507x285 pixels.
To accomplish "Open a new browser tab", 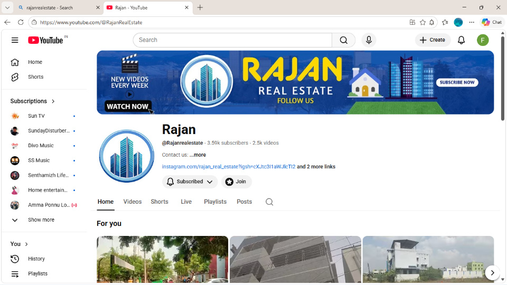I will click(x=200, y=7).
